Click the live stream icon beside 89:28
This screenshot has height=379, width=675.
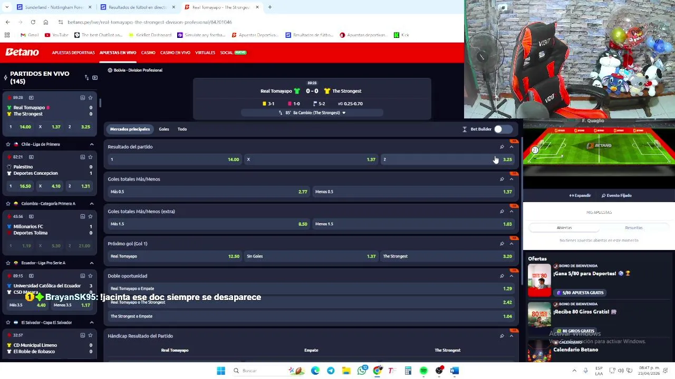[31, 97]
